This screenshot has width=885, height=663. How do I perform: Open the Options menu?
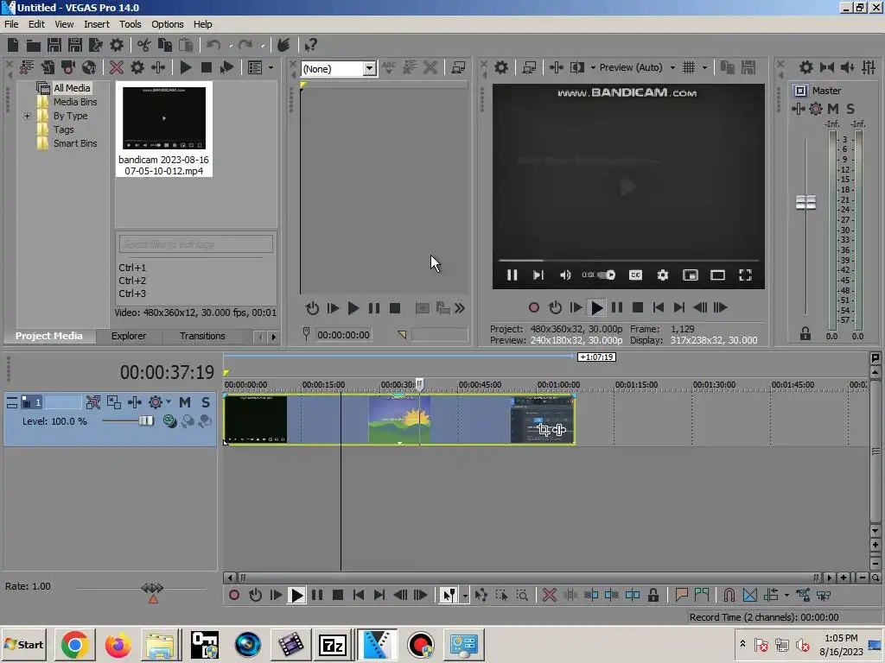[x=167, y=24]
